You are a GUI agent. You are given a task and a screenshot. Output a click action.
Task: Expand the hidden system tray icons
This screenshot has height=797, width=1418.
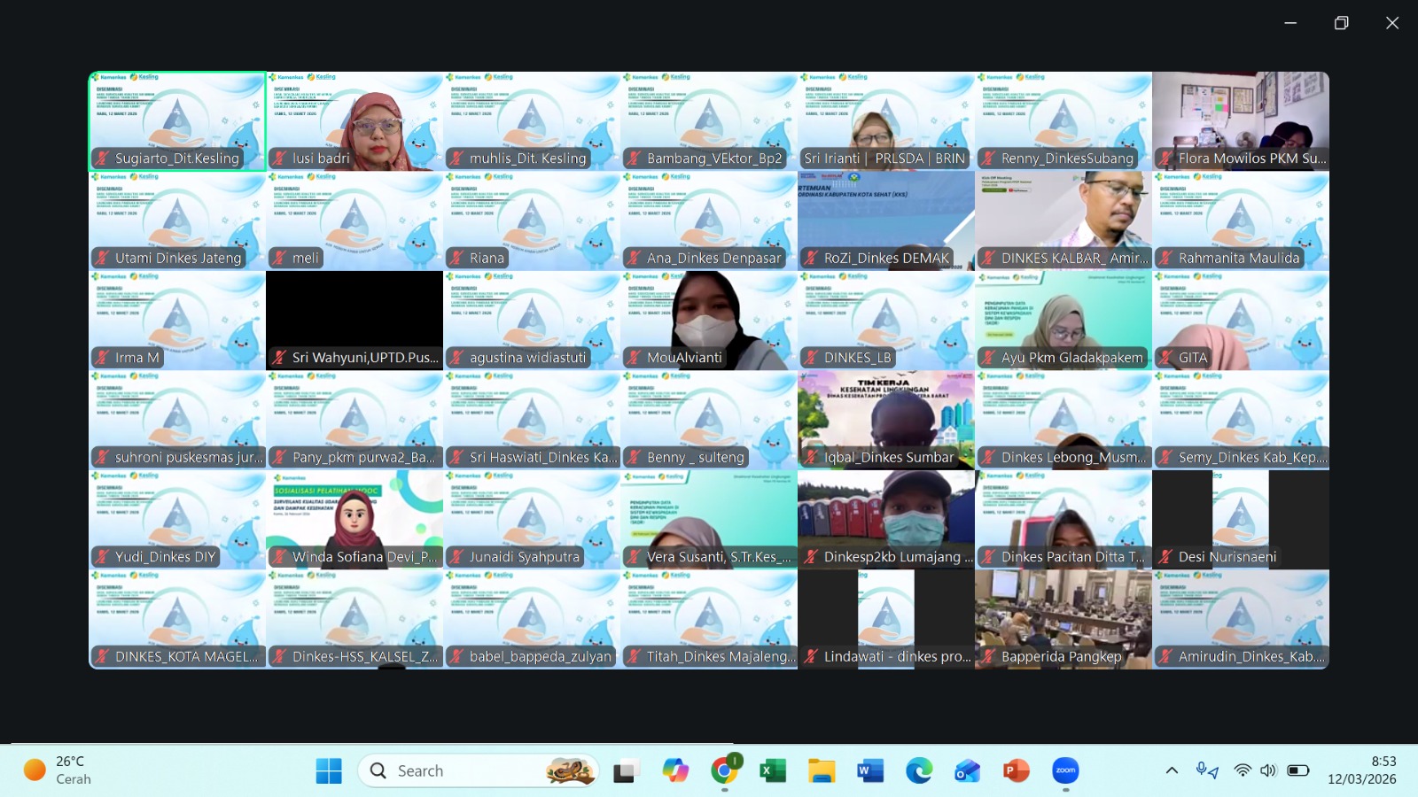(x=1172, y=770)
